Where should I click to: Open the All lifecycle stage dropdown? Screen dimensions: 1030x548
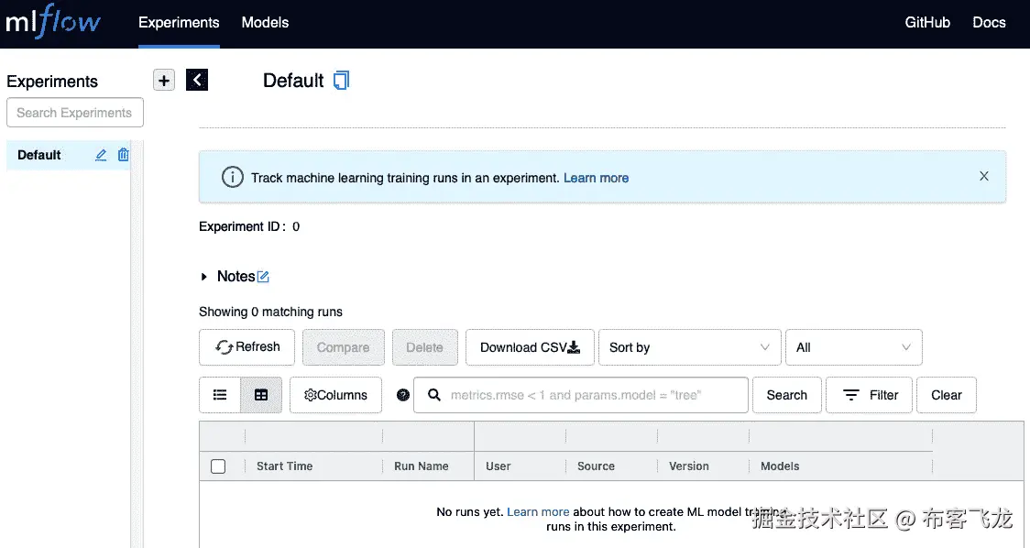(853, 347)
